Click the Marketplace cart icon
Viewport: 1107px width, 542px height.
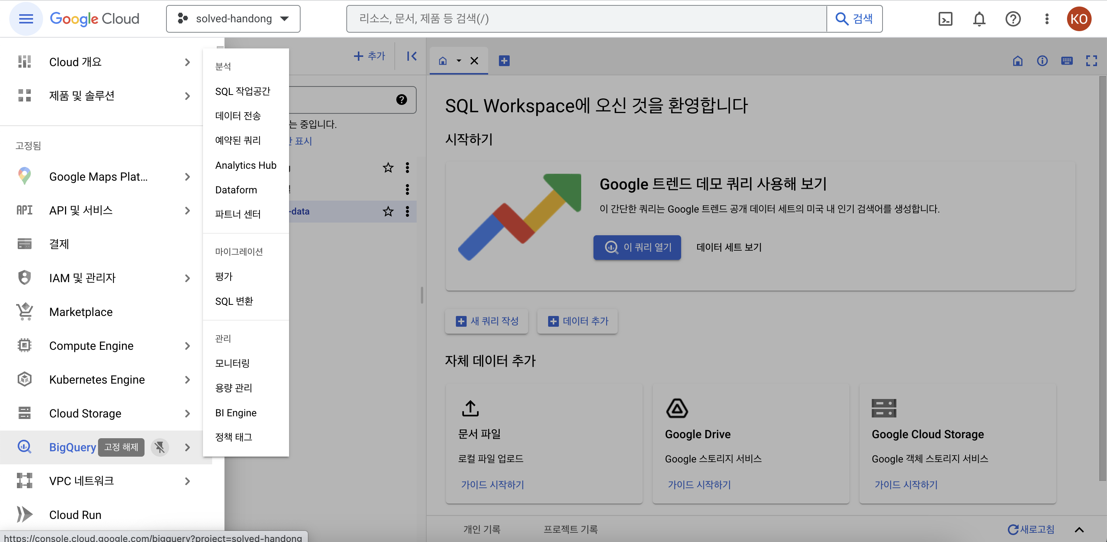coord(25,312)
